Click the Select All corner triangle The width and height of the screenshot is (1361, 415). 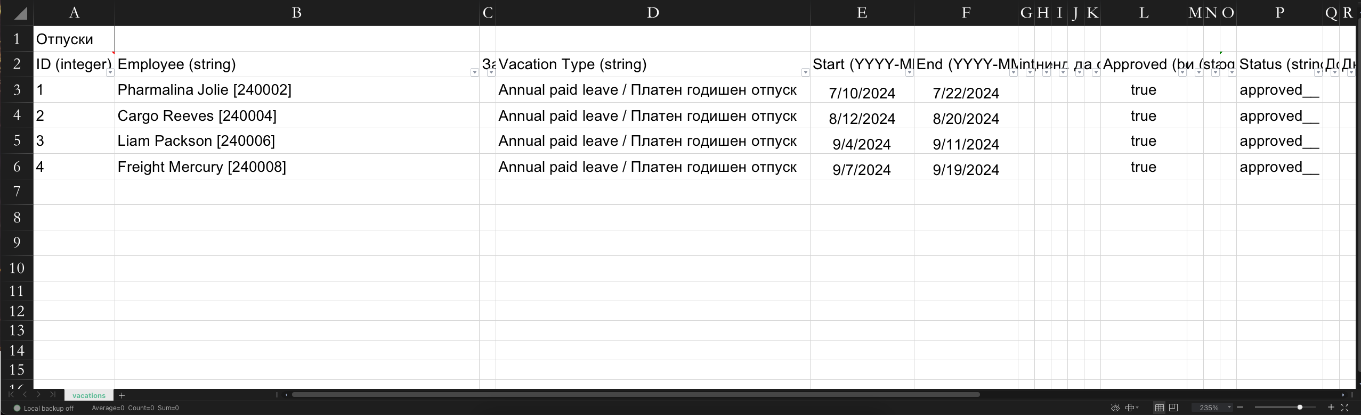pyautogui.click(x=20, y=13)
